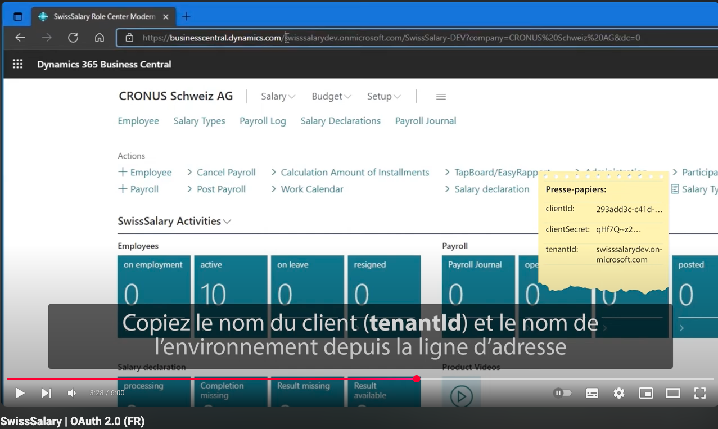The width and height of the screenshot is (718, 429).
Task: Toggle video subtitles/captions
Action: pyautogui.click(x=592, y=393)
